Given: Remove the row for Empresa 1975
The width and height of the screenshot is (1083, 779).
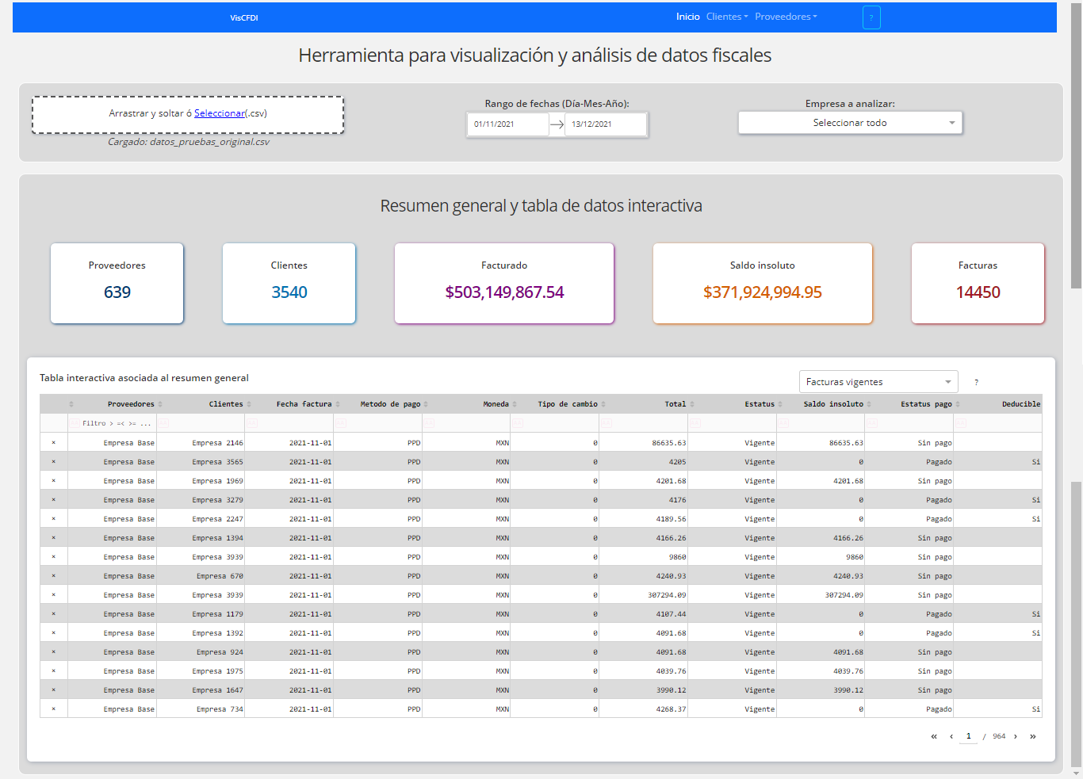Looking at the screenshot, I should click(x=54, y=671).
